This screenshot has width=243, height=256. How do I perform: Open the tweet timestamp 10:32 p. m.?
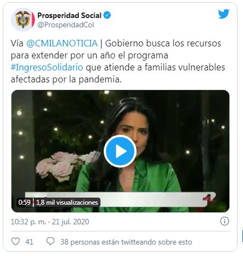pyautogui.click(x=28, y=222)
